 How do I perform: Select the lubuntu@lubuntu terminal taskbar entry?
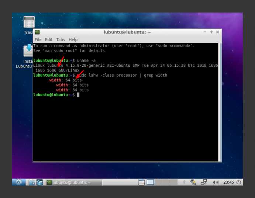point(74,183)
